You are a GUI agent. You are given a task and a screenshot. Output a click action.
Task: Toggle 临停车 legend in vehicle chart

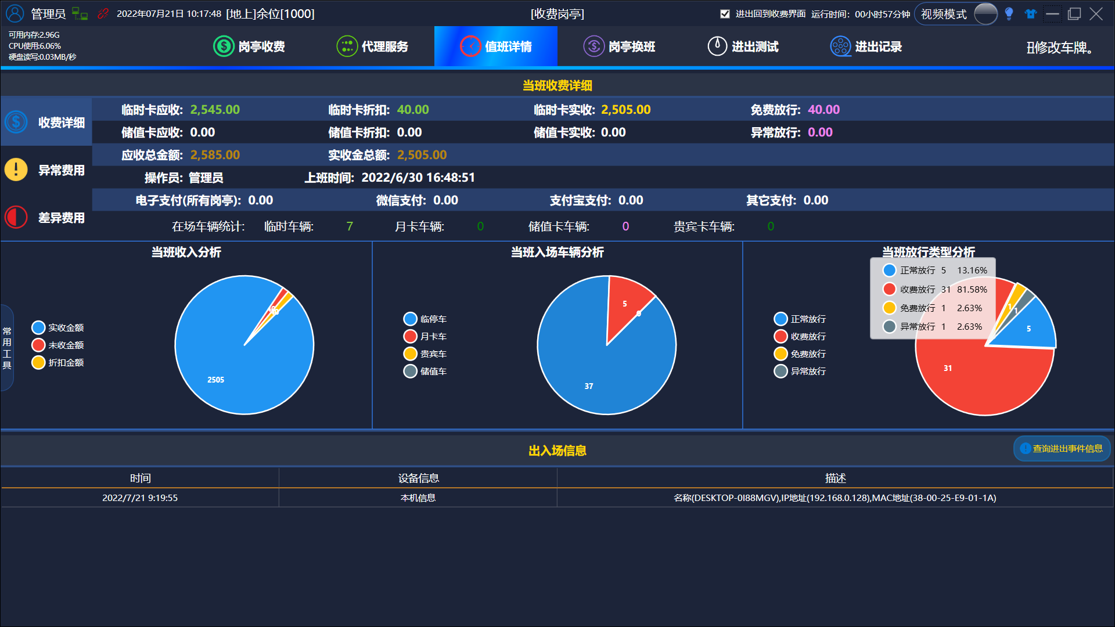[x=425, y=319]
